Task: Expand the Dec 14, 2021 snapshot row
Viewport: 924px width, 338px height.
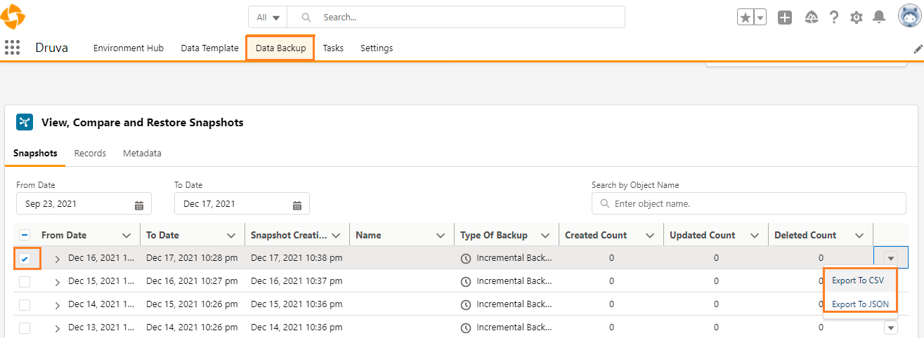Action: coord(58,305)
